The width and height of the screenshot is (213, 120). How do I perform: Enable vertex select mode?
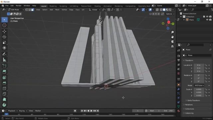point(27,10)
